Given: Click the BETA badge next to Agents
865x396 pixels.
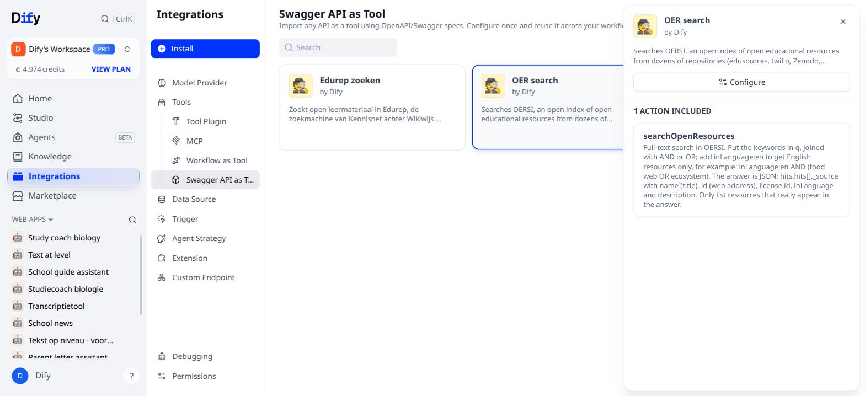Looking at the screenshot, I should point(125,137).
